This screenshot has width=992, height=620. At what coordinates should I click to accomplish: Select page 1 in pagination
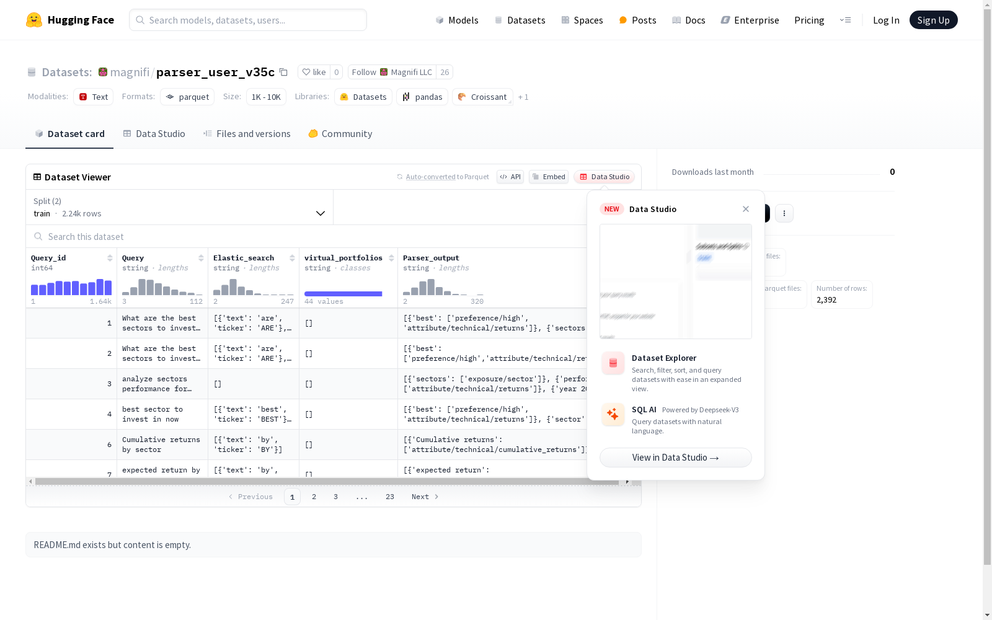click(292, 497)
